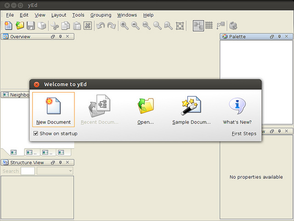Follow the First Steps link
This screenshot has height=221, width=294.
(x=244, y=134)
